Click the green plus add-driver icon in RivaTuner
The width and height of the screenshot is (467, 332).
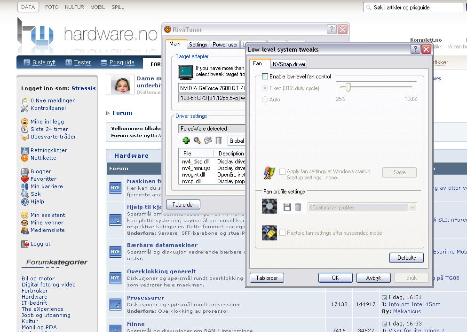click(x=186, y=140)
